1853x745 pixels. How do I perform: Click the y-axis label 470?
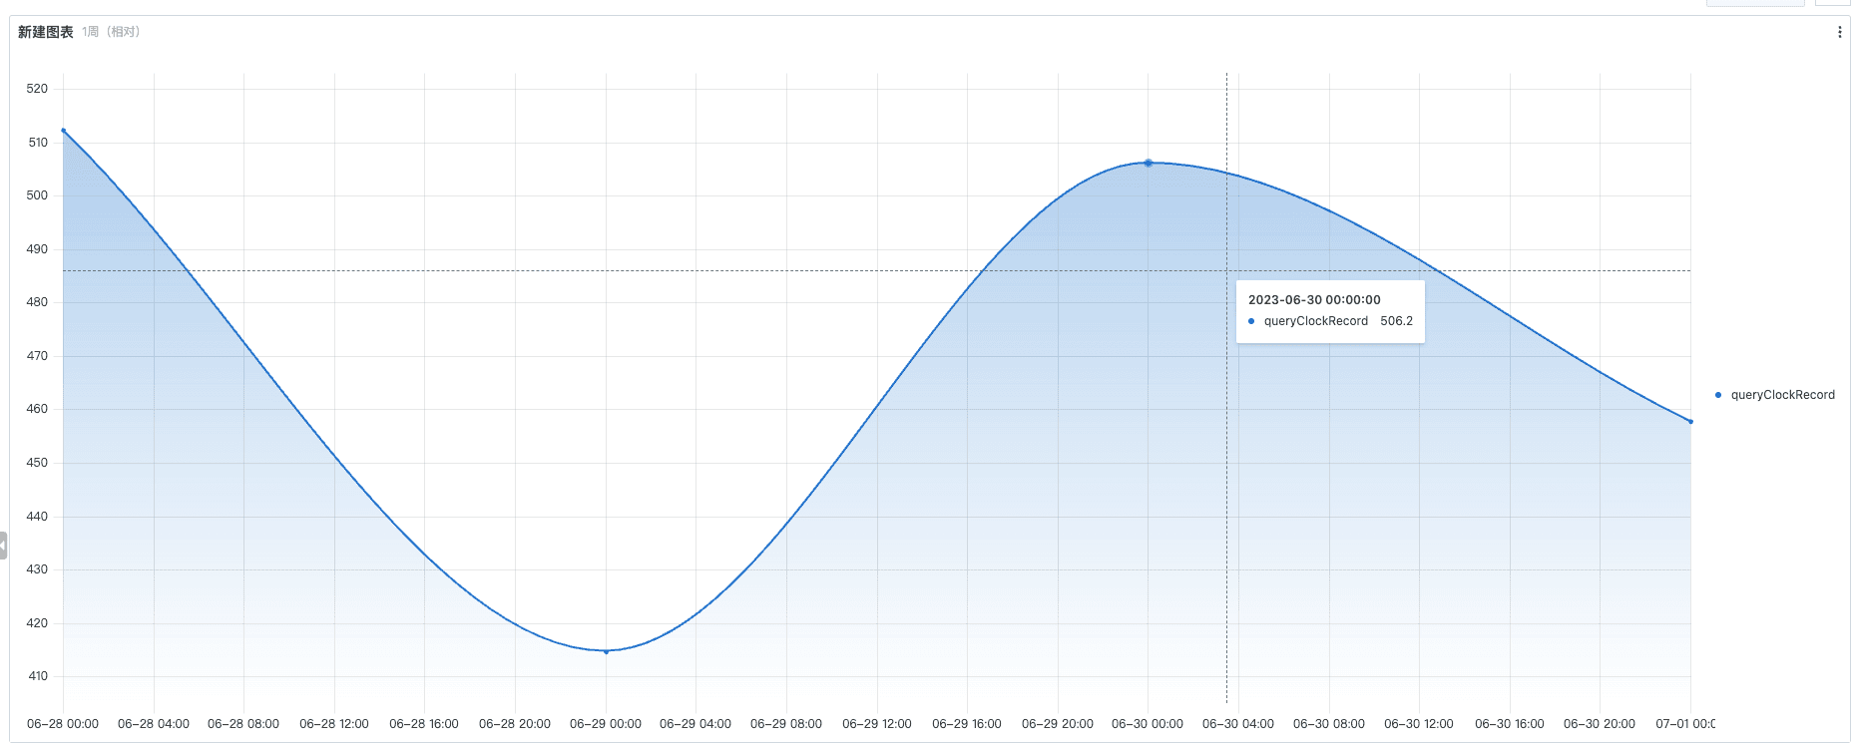[37, 356]
